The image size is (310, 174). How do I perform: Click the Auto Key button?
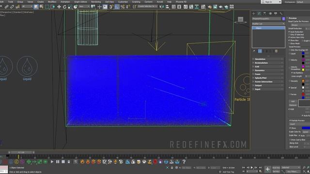coord(276,168)
